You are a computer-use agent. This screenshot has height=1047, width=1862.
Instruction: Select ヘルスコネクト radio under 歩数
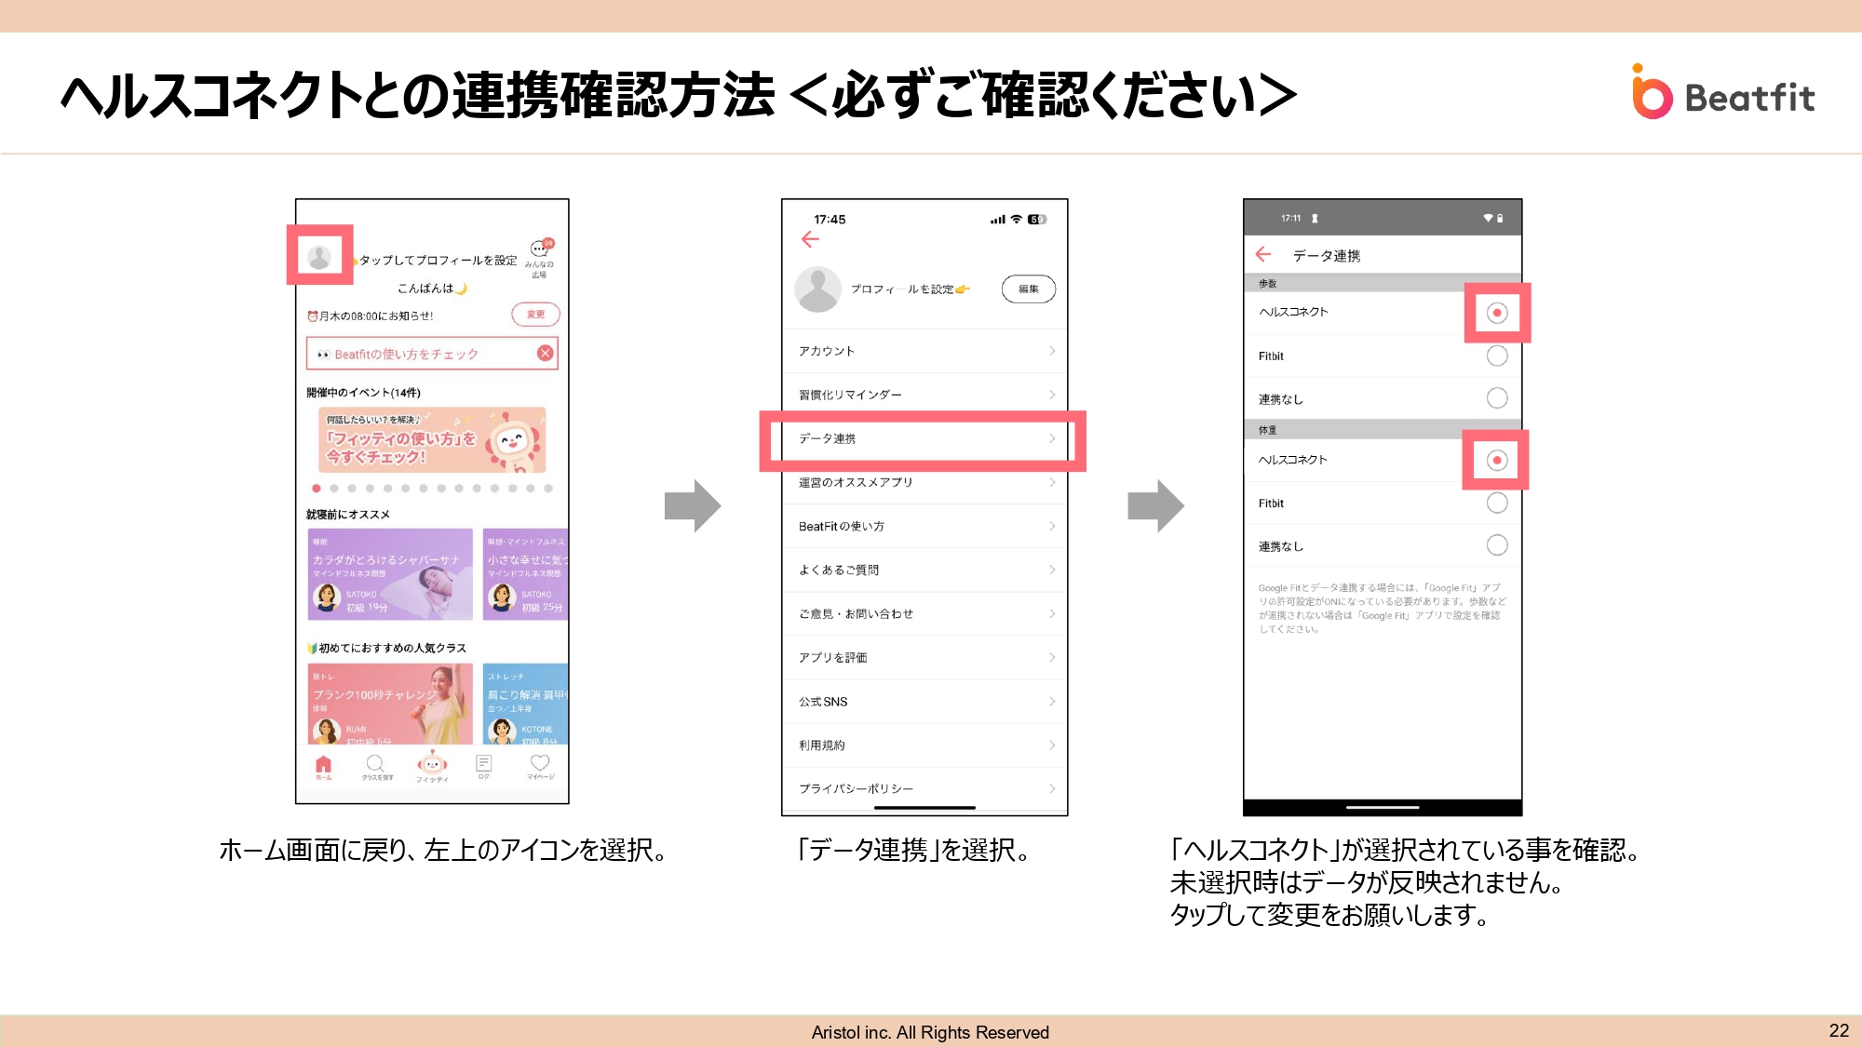1496,313
